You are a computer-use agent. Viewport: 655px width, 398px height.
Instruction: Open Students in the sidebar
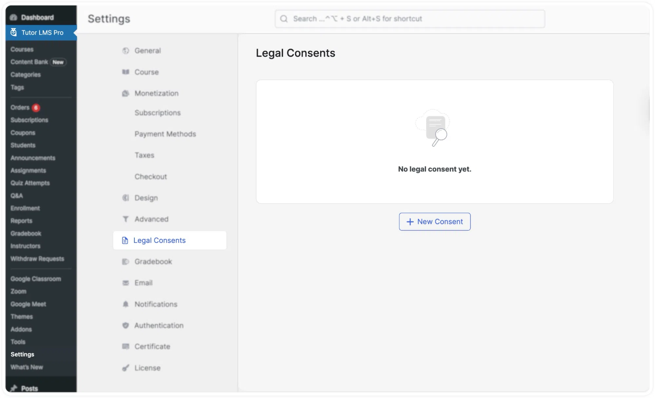(23, 145)
